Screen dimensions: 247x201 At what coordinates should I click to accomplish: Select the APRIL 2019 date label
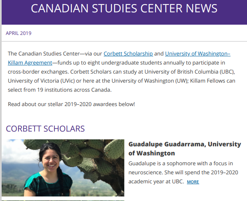pyautogui.click(x=19, y=33)
